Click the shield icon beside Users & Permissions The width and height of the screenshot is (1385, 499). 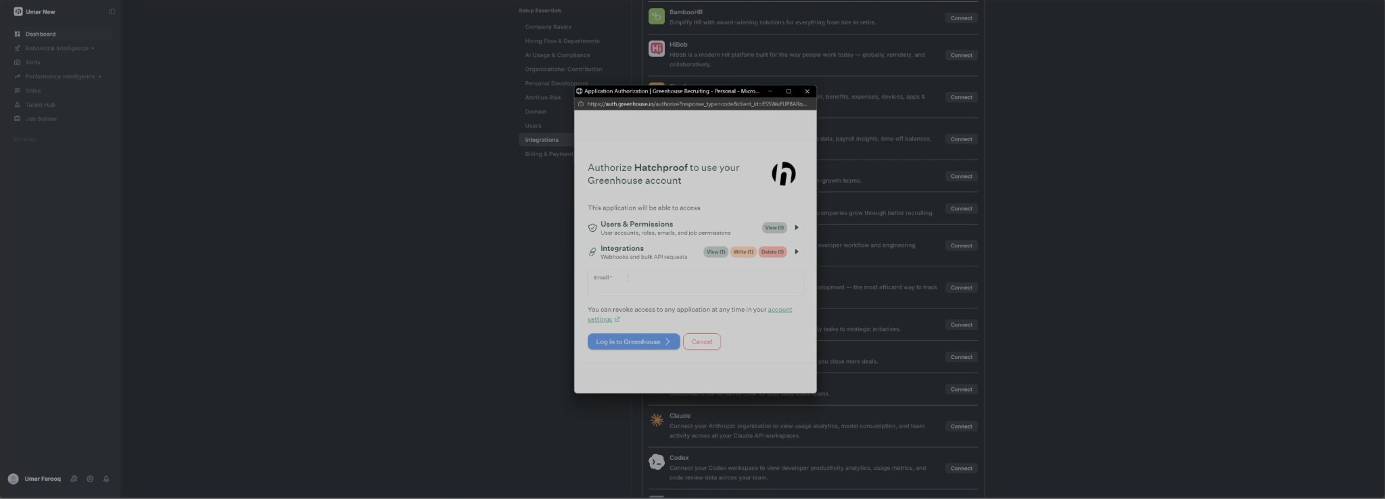tap(592, 228)
